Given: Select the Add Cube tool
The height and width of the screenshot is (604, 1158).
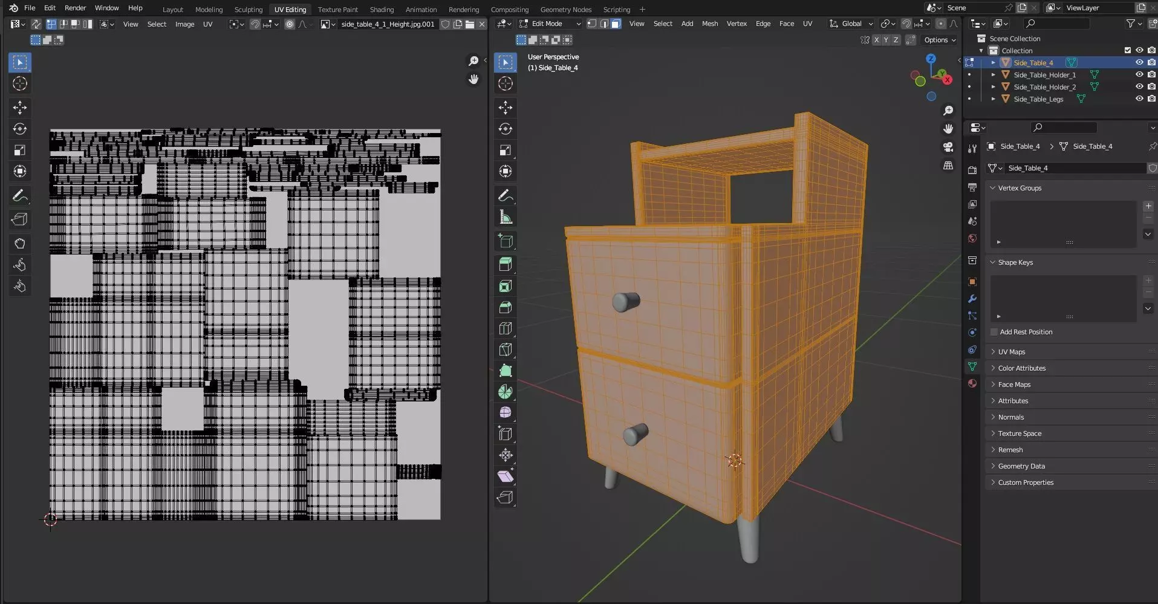Looking at the screenshot, I should (506, 241).
